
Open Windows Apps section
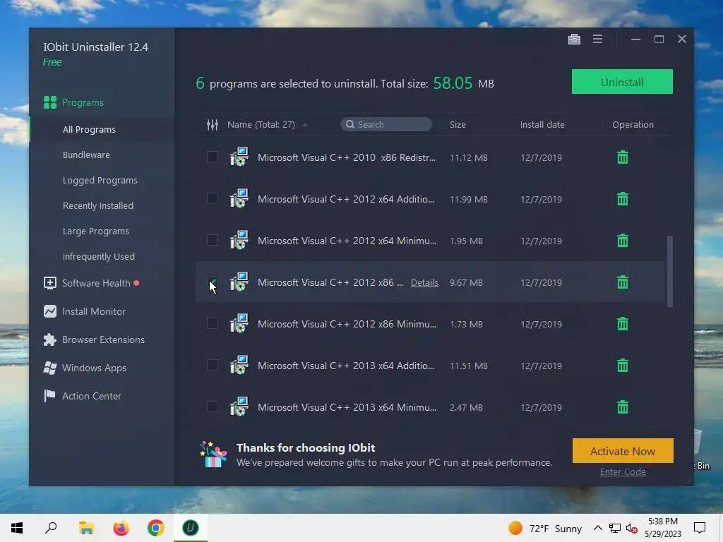(x=85, y=368)
